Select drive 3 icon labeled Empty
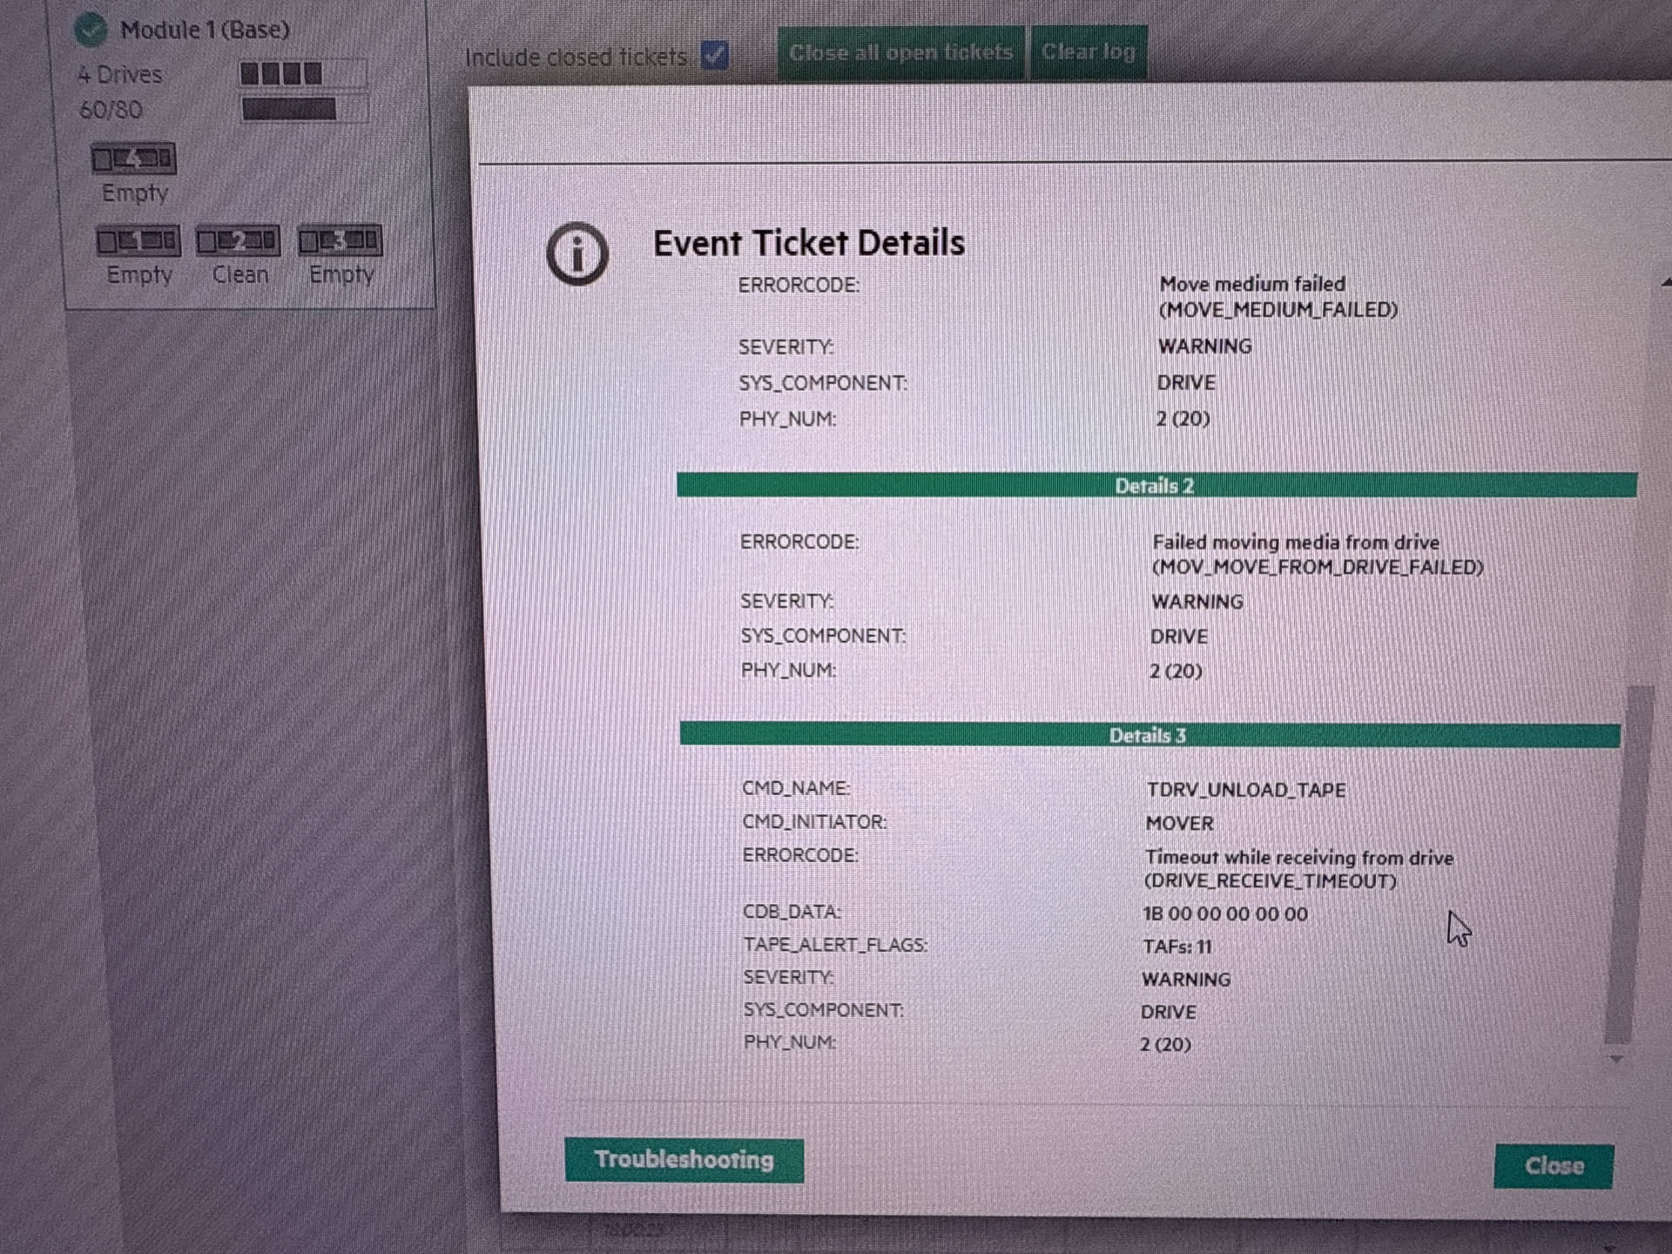This screenshot has height=1254, width=1672. [x=340, y=240]
